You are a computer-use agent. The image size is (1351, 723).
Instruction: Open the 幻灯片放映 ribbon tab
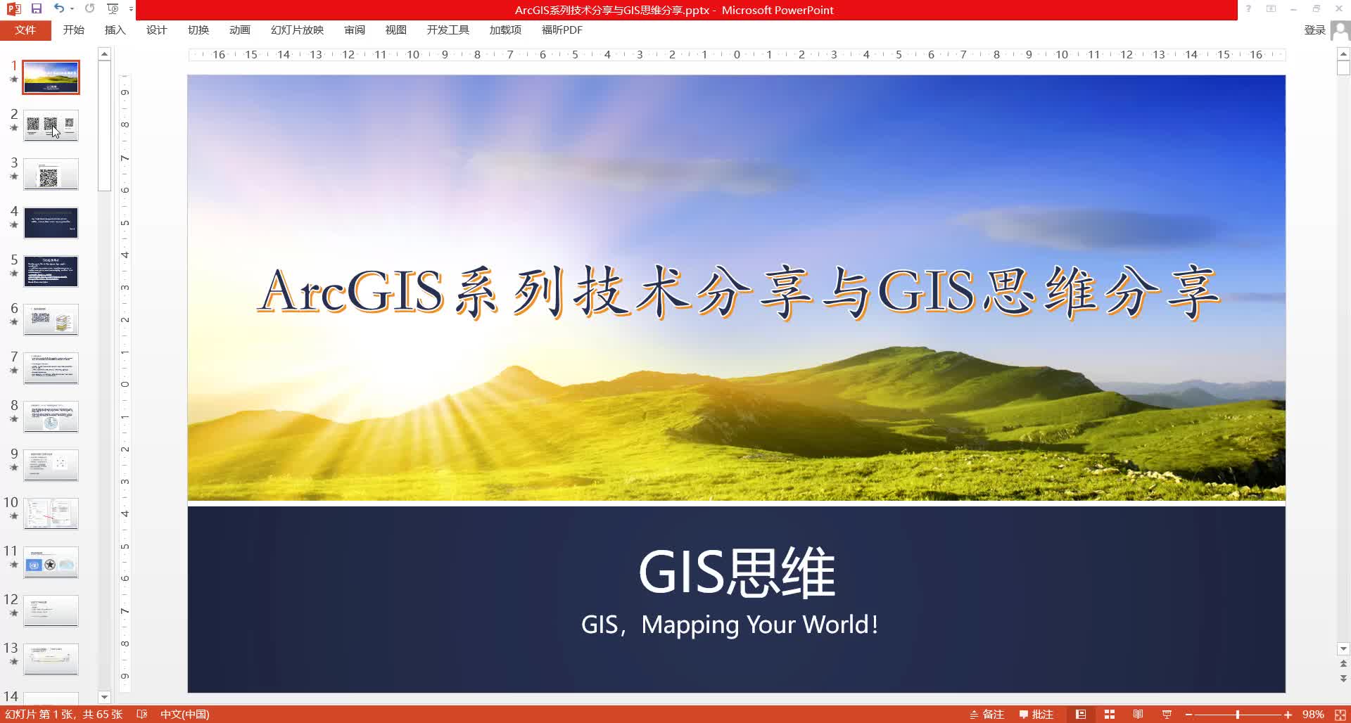(297, 30)
